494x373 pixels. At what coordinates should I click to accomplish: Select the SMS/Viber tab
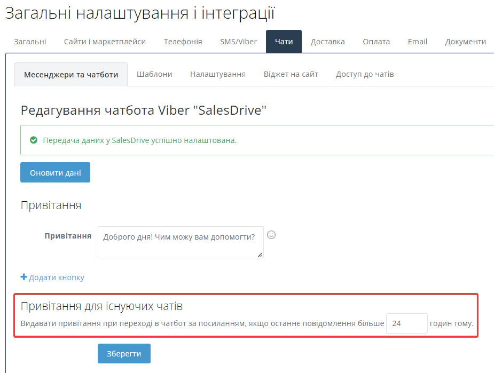click(238, 42)
